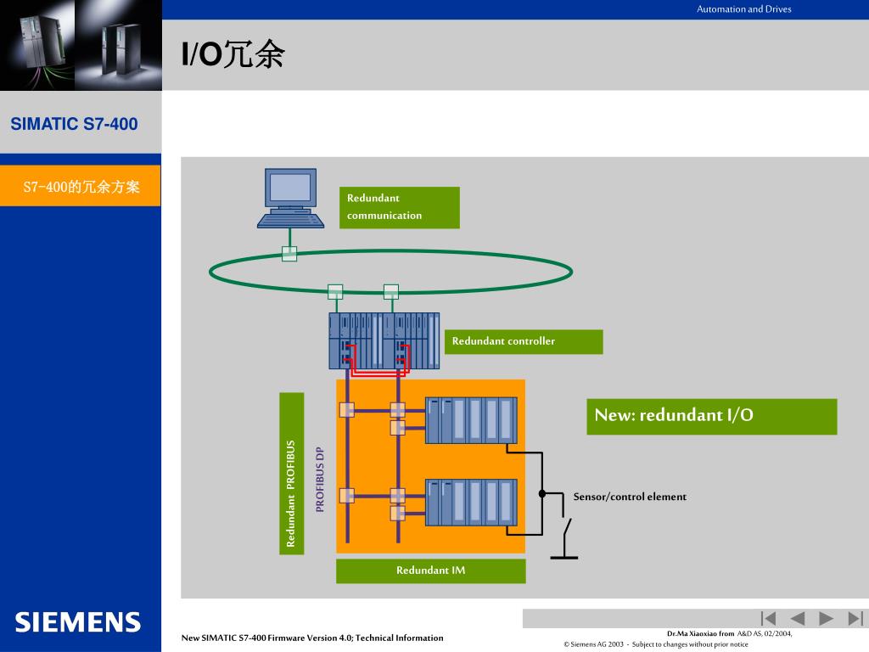The height and width of the screenshot is (652, 869).
Task: Advance to next slide arrow
Action: 826,618
